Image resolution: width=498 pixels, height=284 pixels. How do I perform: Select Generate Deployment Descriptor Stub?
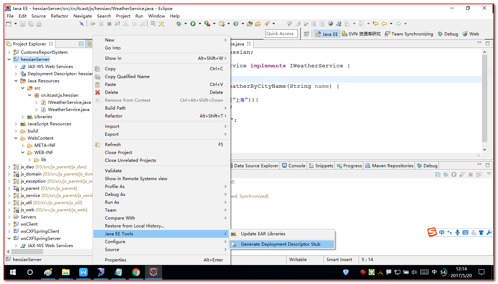282,244
